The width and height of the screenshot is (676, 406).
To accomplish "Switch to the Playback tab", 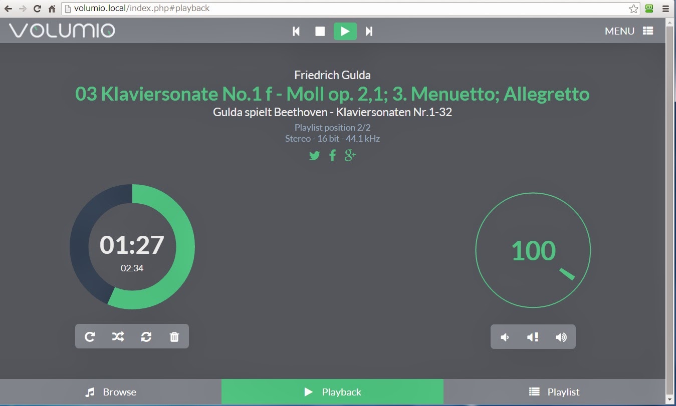I will [332, 392].
